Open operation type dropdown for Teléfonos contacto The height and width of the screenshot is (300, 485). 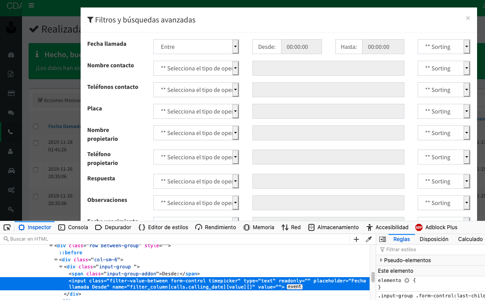pos(196,90)
